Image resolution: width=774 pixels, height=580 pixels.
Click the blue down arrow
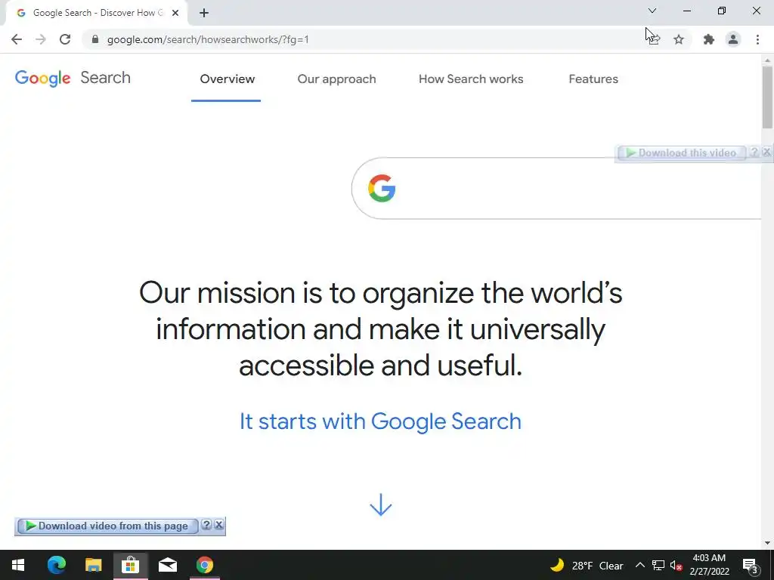click(381, 504)
